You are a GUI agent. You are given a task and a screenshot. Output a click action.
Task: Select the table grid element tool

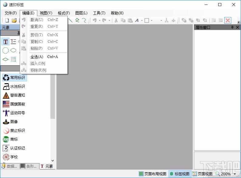(13, 59)
